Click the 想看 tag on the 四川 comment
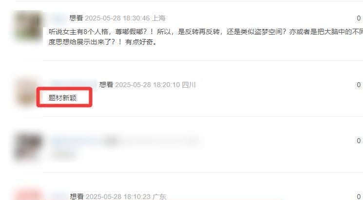Screen dimensions: 363x200 pyautogui.click(x=106, y=85)
